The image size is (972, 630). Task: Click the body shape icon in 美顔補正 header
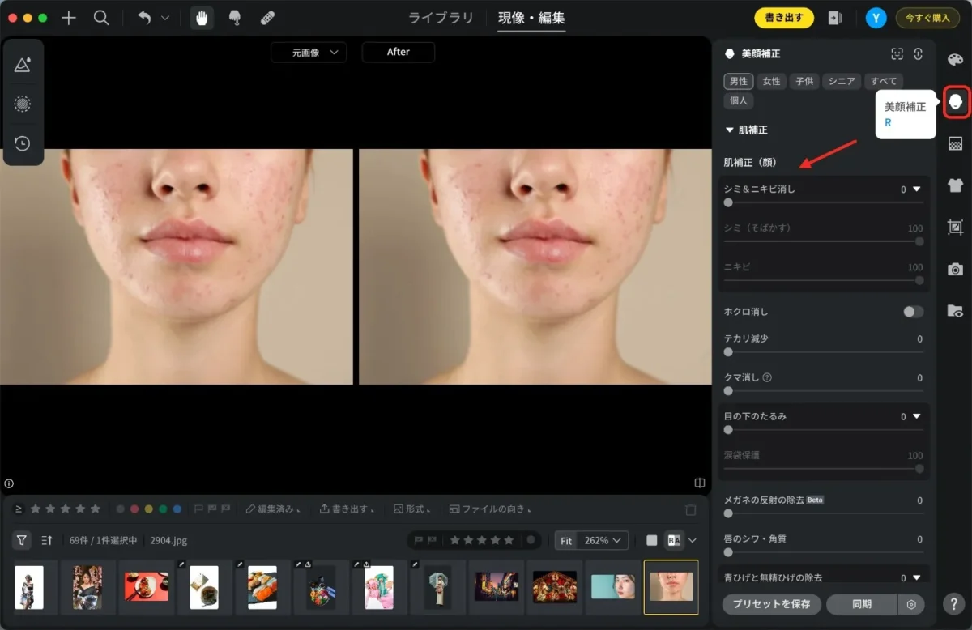coord(919,54)
